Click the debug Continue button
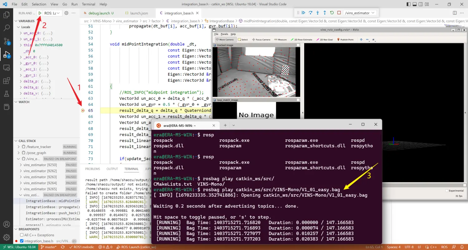 303,13
